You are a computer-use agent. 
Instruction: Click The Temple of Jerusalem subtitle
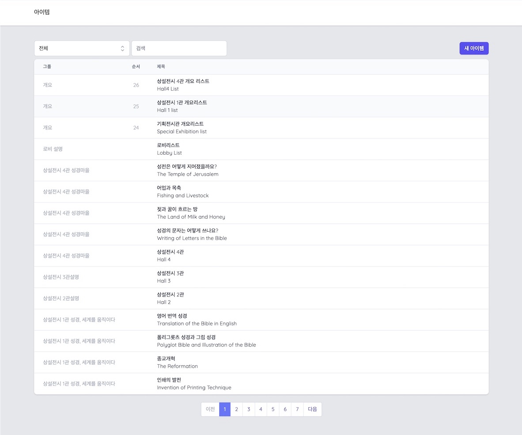[x=188, y=174]
